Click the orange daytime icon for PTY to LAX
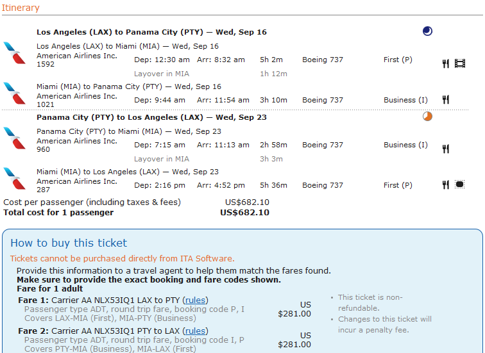The width and height of the screenshot is (485, 353). tap(427, 117)
